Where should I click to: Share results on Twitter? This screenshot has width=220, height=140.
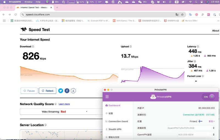(x=61, y=91)
